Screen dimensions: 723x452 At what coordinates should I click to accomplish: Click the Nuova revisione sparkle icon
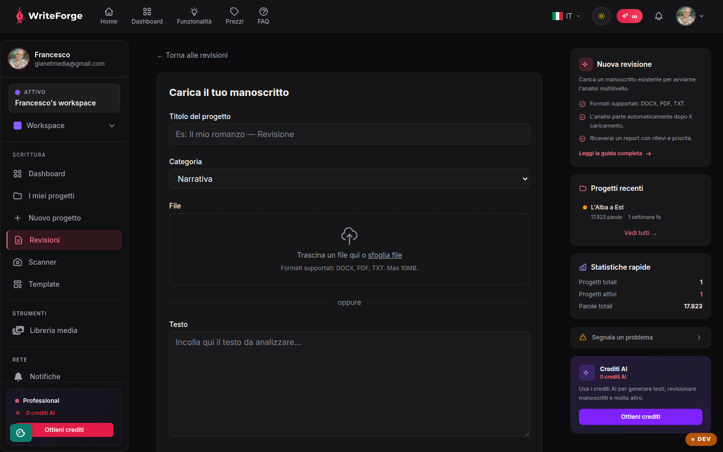click(x=585, y=64)
